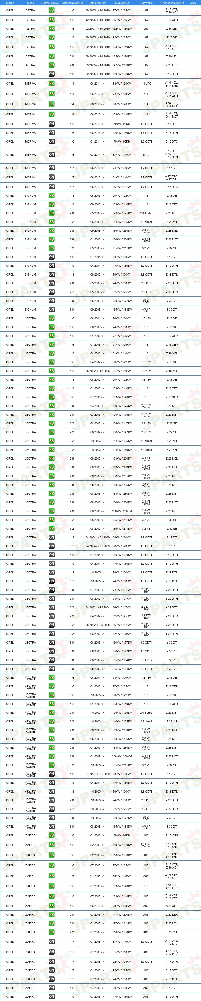Click the 'MPV' body cell in MERIVA row
Screen dimensions: 201x1001
[x=146, y=155]
